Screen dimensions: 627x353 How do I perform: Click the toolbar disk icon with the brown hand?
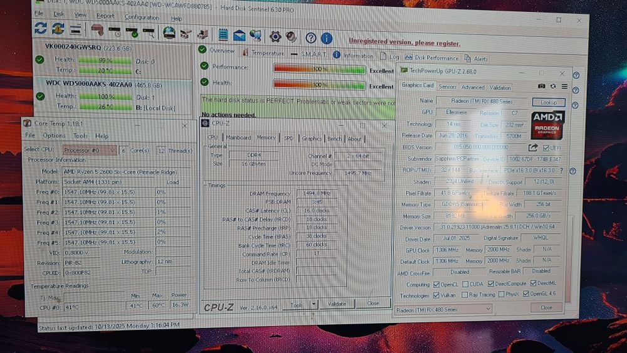[98, 30]
